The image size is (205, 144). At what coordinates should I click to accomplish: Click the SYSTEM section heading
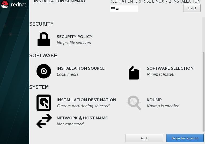tap(39, 87)
